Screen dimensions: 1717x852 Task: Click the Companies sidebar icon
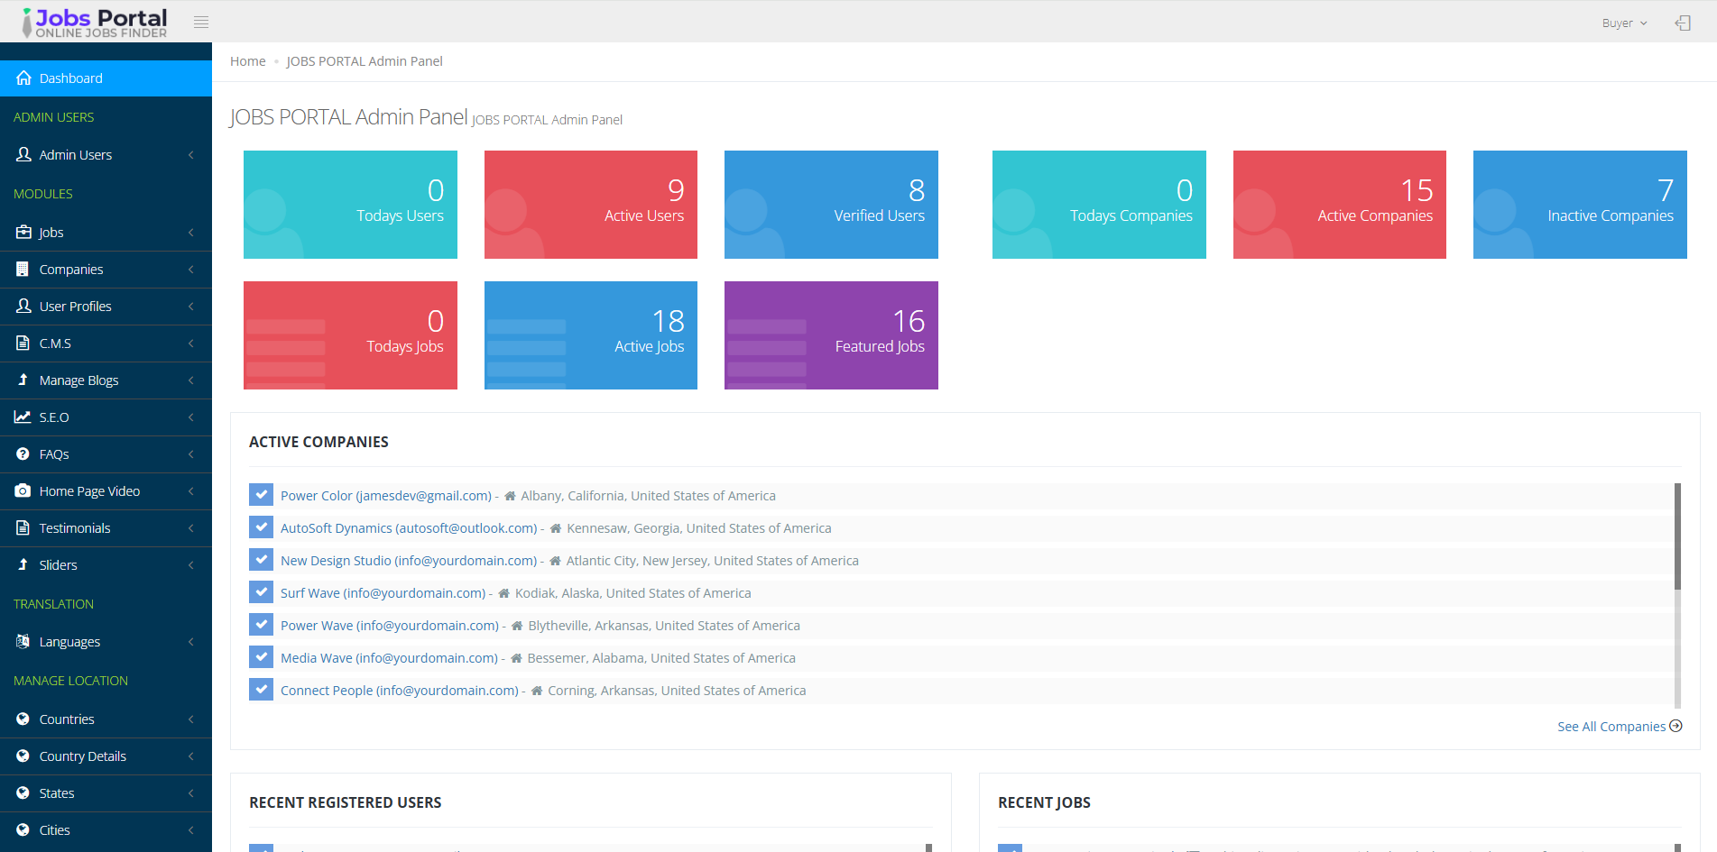pyautogui.click(x=23, y=269)
